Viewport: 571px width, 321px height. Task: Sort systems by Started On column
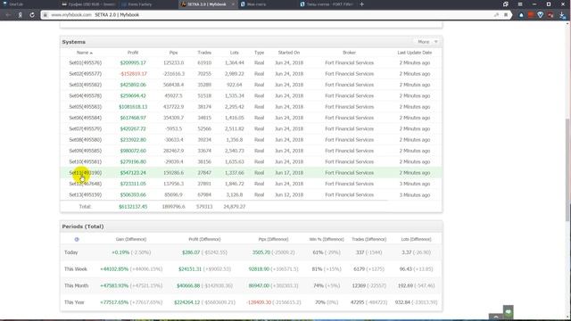(x=289, y=53)
